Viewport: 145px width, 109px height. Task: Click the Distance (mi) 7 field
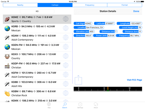[x=108, y=31]
